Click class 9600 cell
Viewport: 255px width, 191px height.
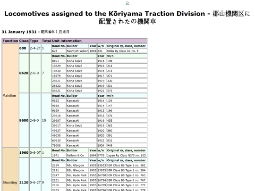(x=24, y=120)
